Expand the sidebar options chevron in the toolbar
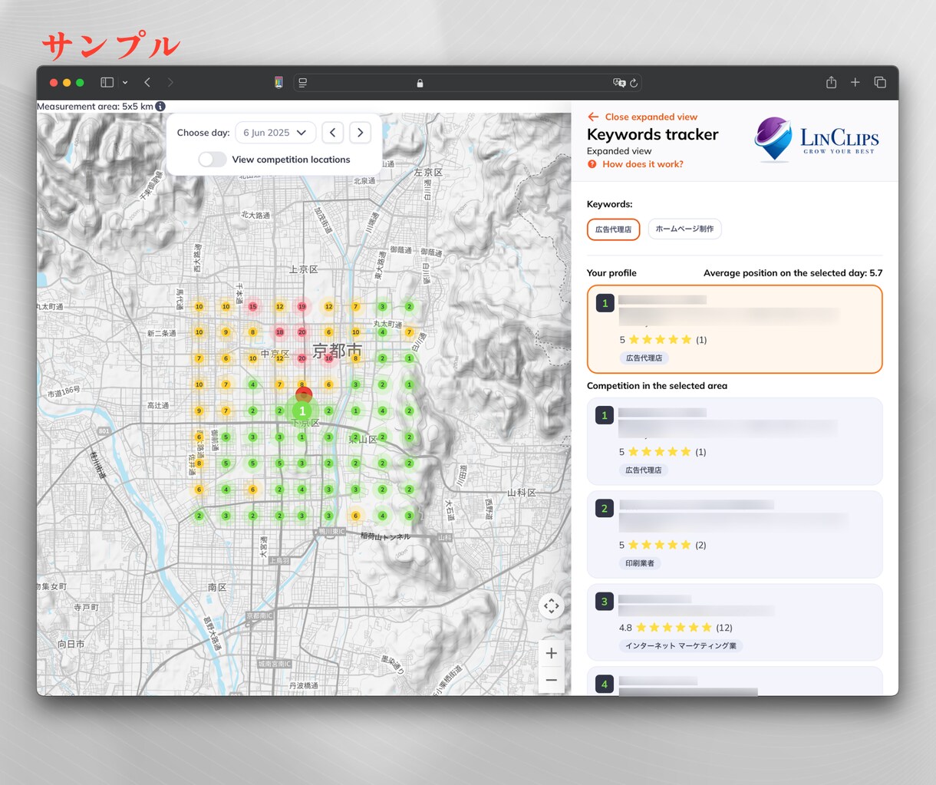The height and width of the screenshot is (785, 936). pos(125,82)
